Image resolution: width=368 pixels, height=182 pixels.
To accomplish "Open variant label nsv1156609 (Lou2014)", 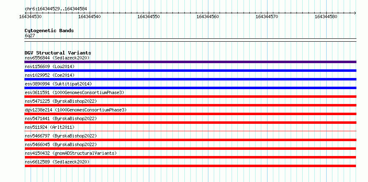I will [x=50, y=66].
